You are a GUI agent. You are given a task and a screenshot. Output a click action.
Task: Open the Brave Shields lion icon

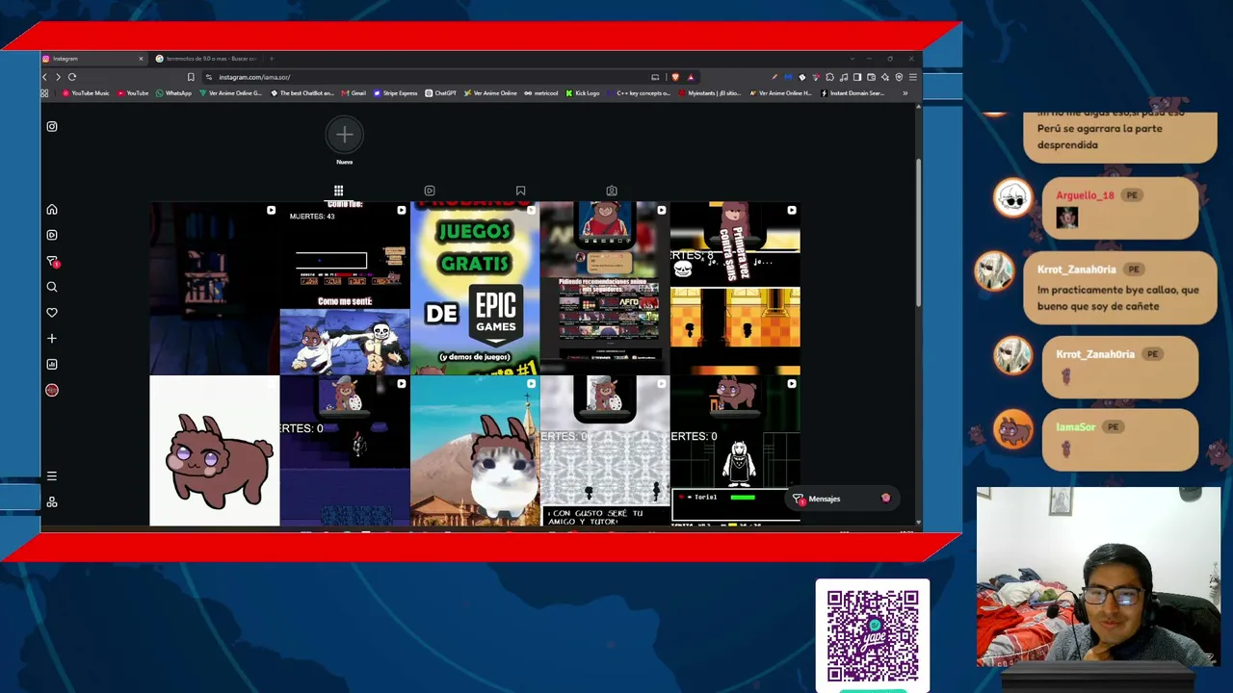tap(675, 77)
